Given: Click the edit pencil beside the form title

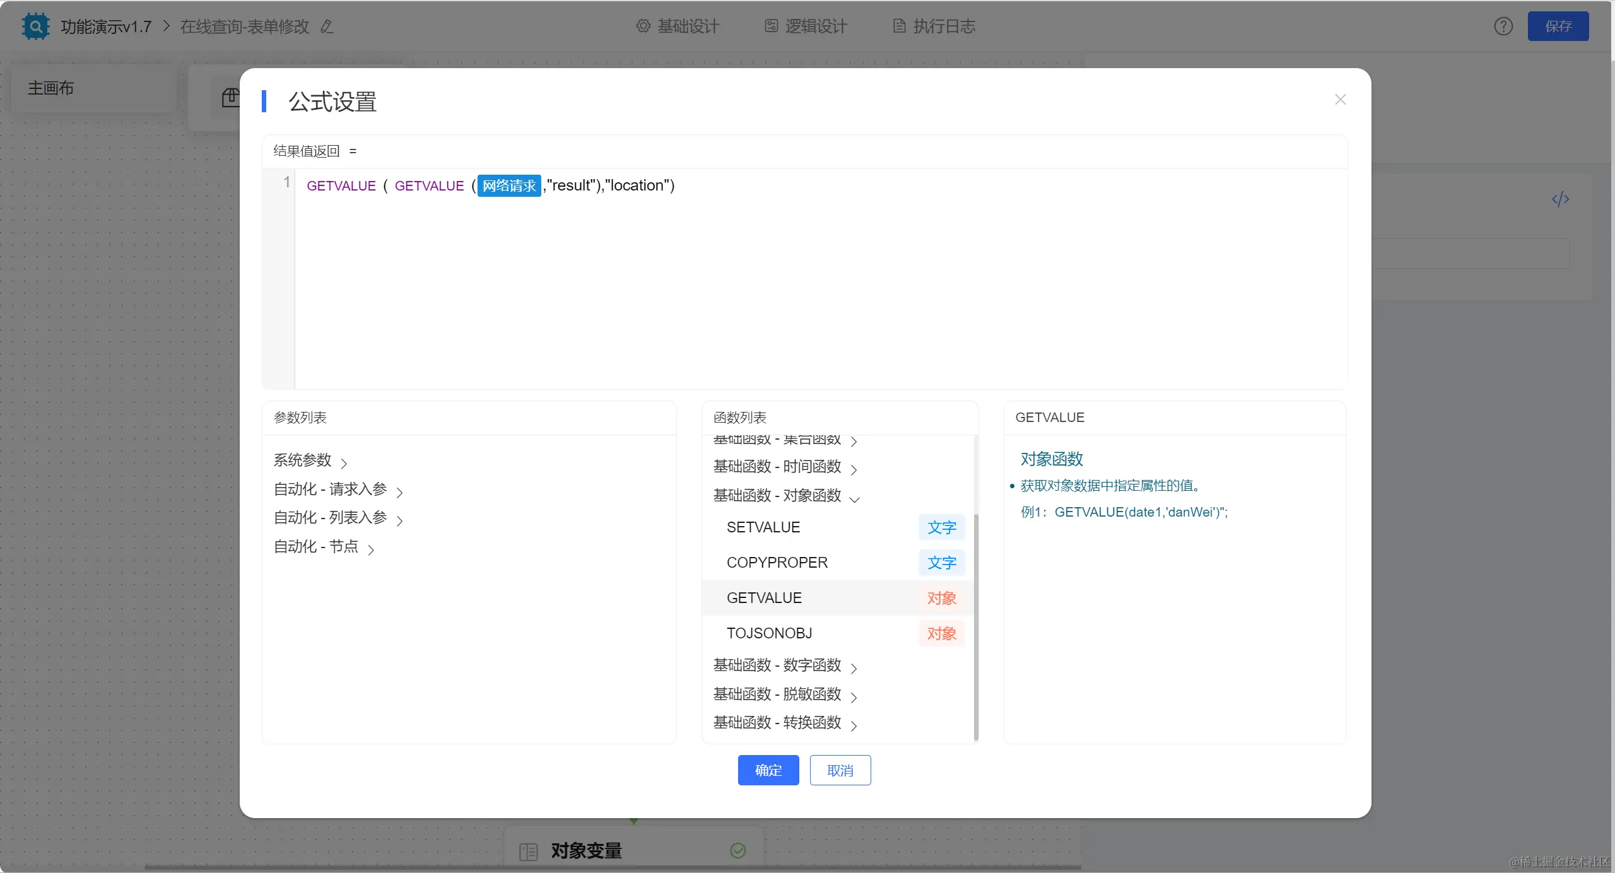Looking at the screenshot, I should [326, 26].
